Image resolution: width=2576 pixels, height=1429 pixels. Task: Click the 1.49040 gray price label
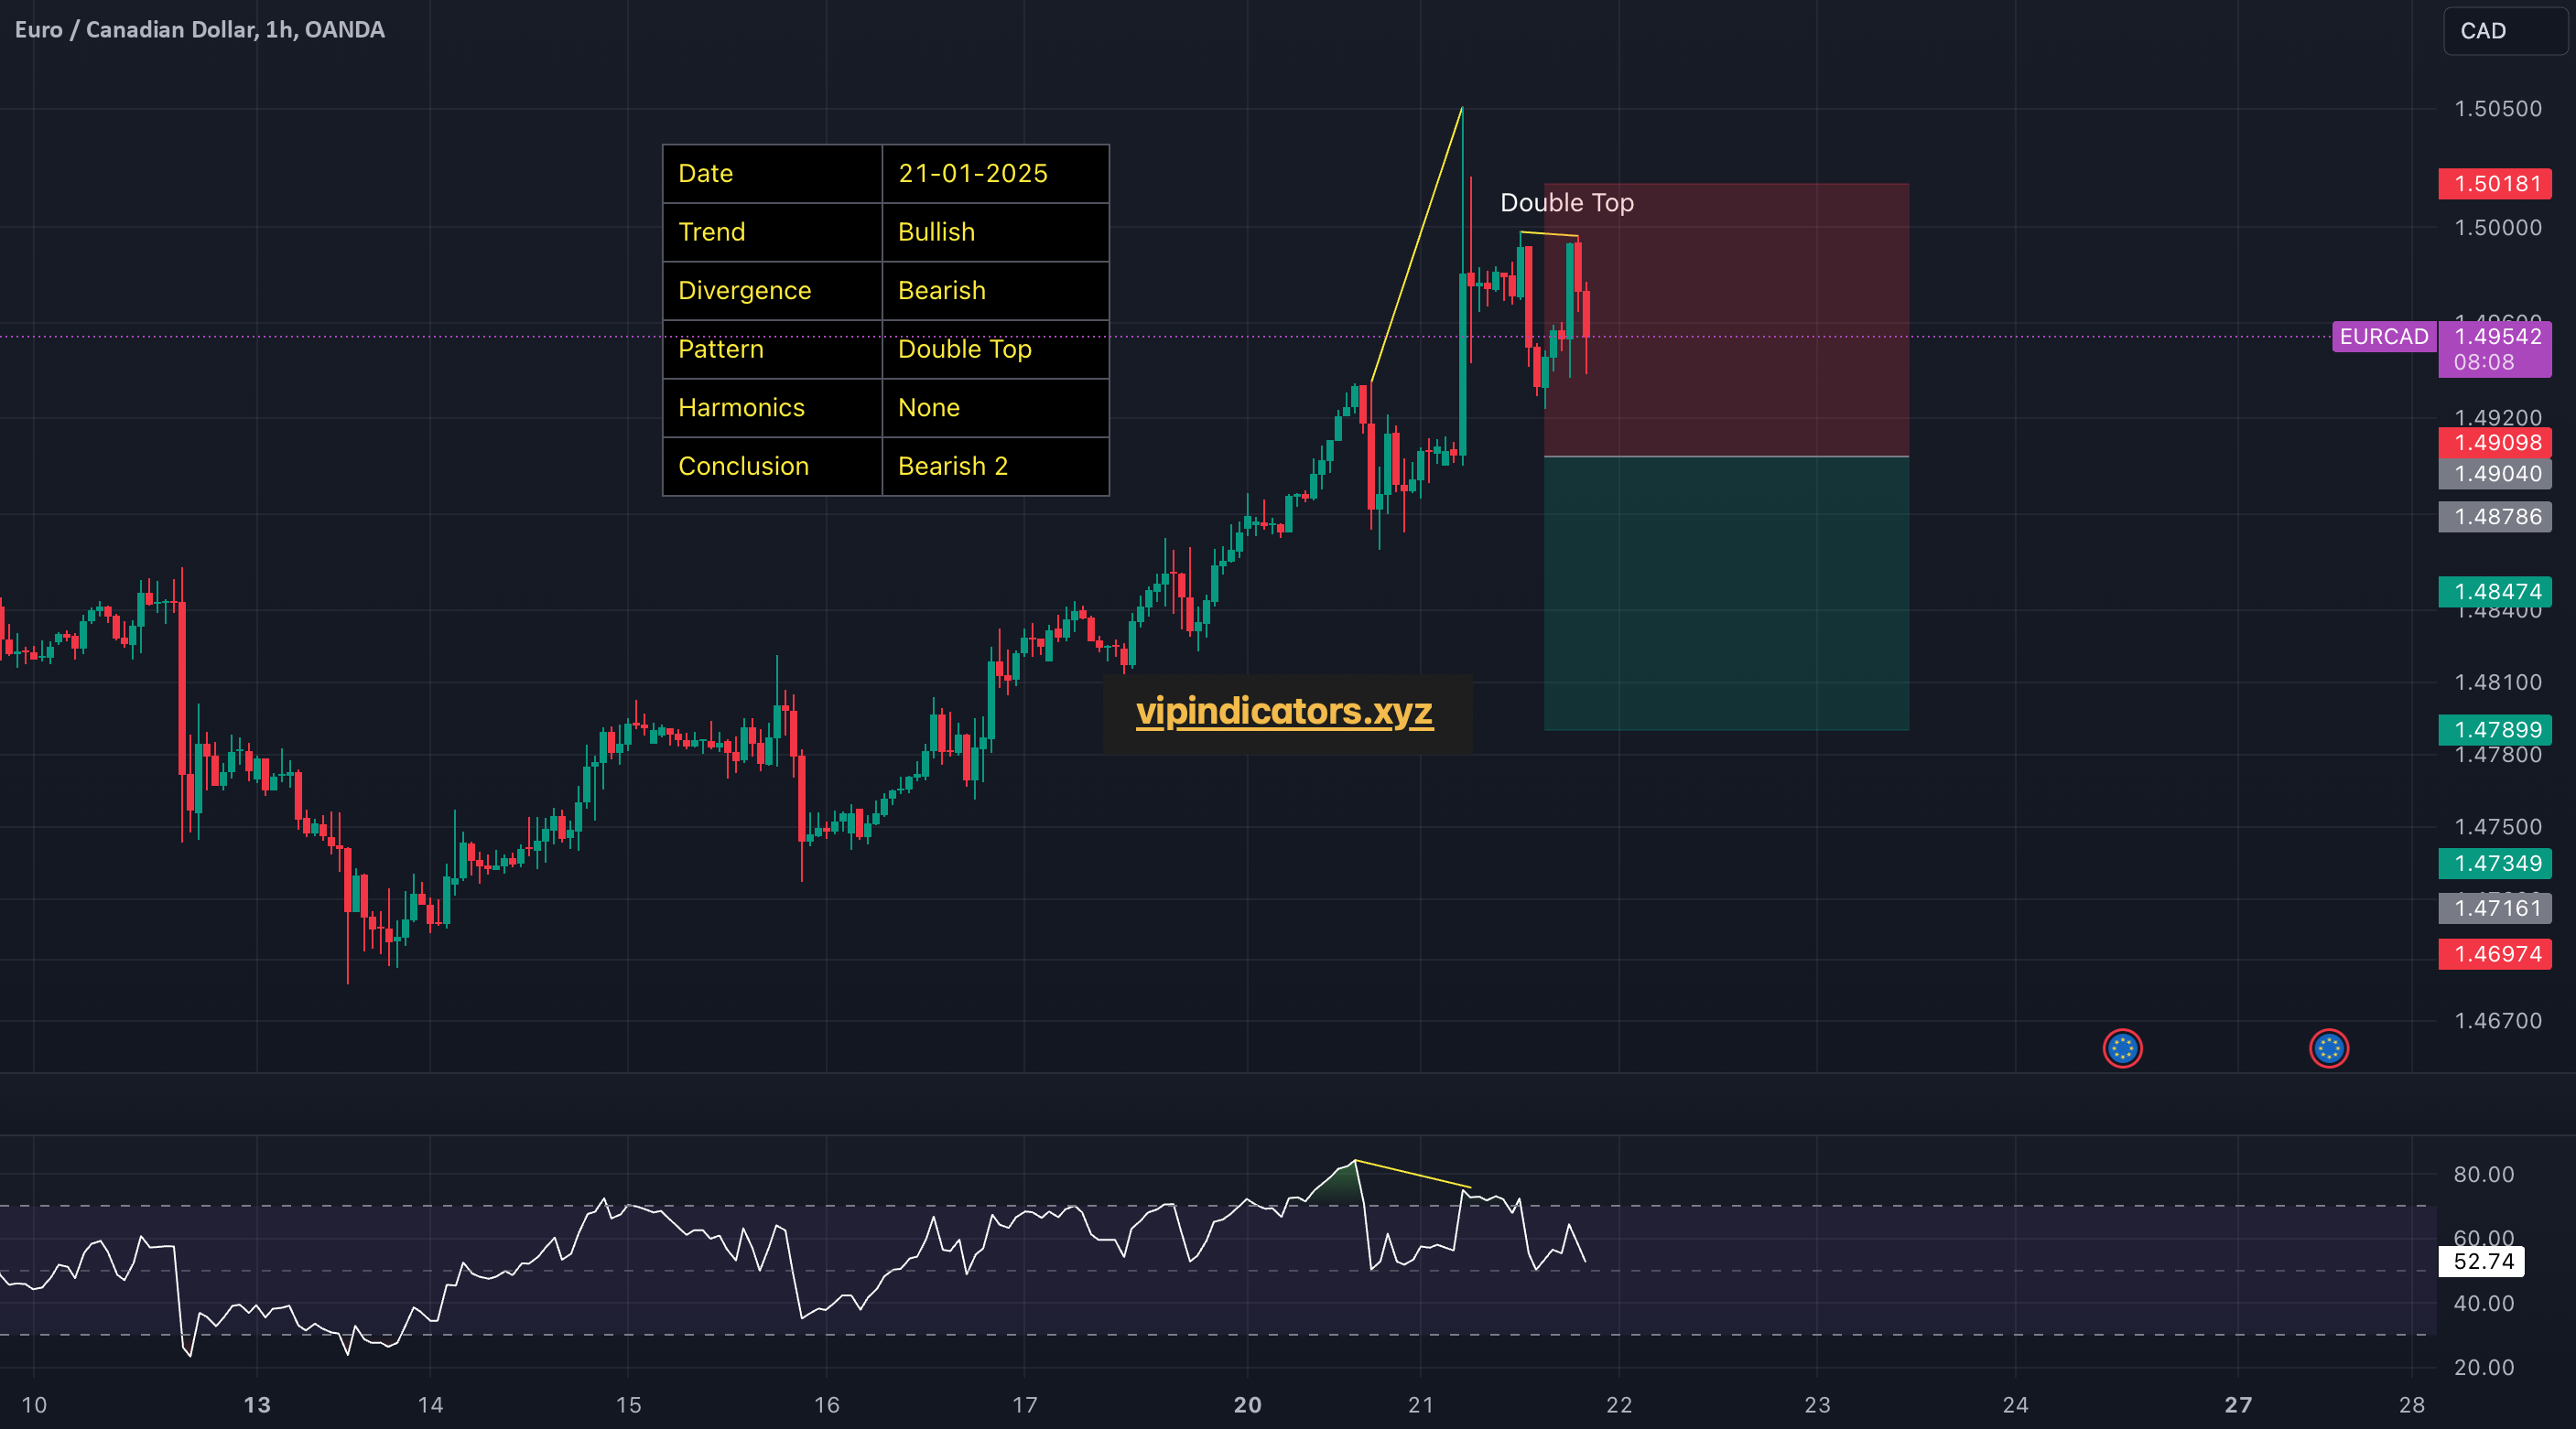2495,474
